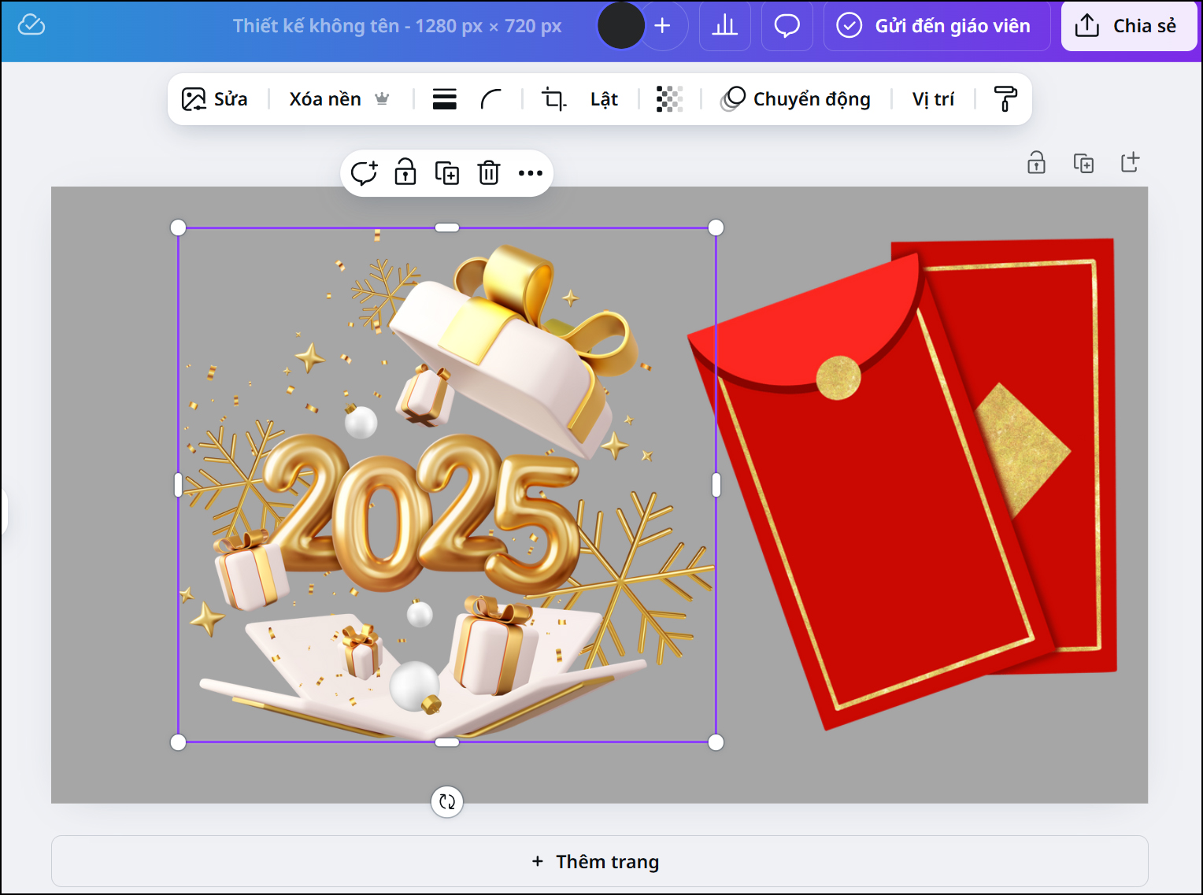
Task: Adjust corner rounding icon
Action: (x=491, y=99)
